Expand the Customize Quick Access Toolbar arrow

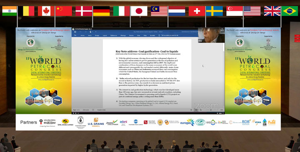tap(96, 32)
